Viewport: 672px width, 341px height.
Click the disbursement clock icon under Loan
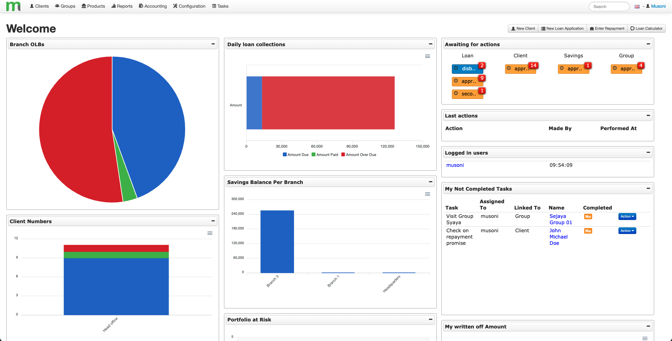(456, 69)
